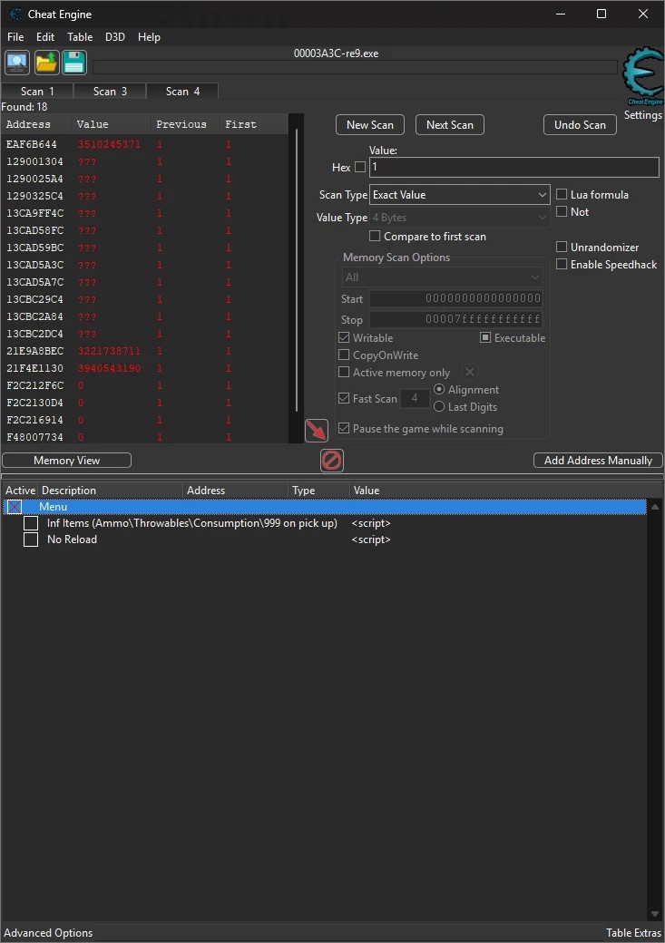Image resolution: width=665 pixels, height=943 pixels.
Task: Click Fast Scan alignment value field
Action: click(415, 398)
